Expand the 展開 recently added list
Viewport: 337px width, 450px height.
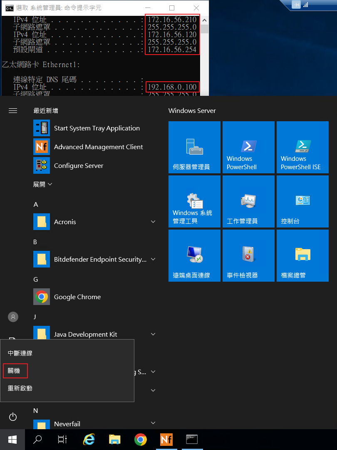click(43, 184)
